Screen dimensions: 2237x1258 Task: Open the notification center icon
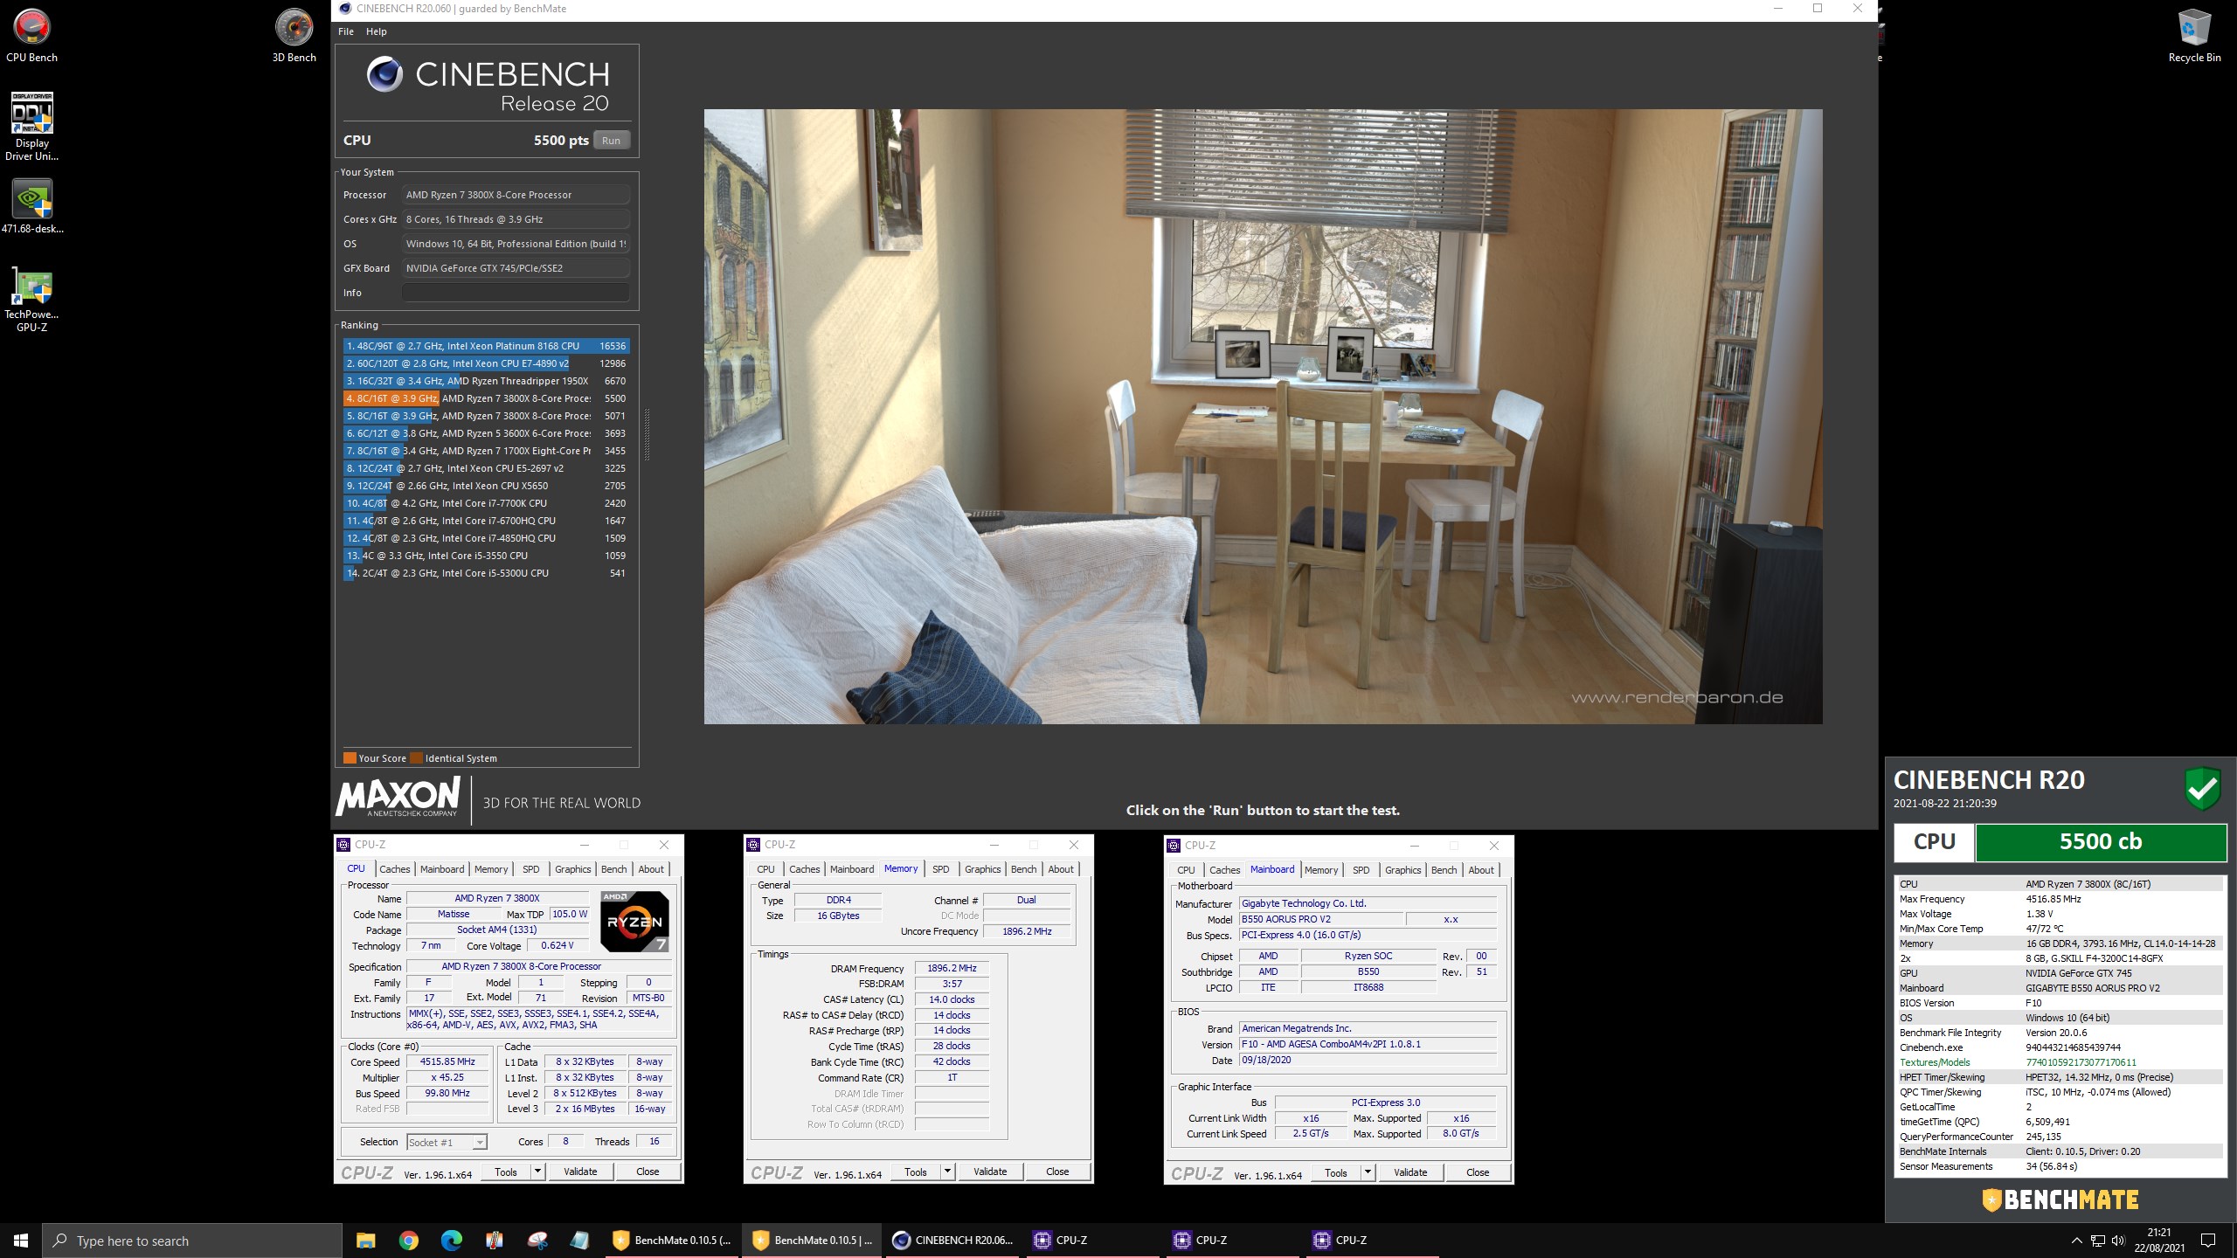coord(2208,1241)
